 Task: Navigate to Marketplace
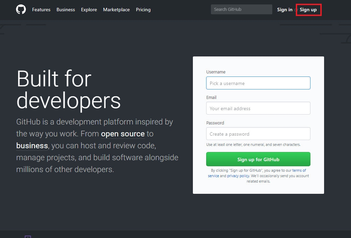116,10
